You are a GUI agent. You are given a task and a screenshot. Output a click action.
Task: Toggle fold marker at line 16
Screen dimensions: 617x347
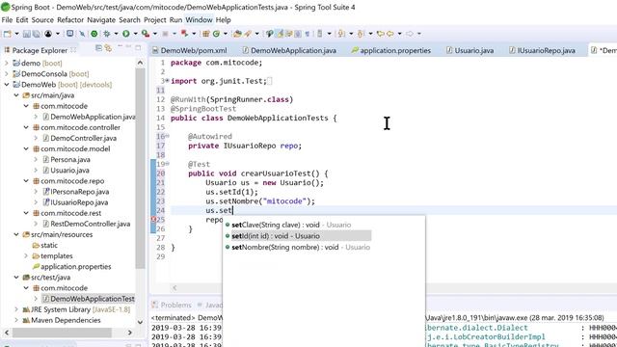click(x=167, y=136)
